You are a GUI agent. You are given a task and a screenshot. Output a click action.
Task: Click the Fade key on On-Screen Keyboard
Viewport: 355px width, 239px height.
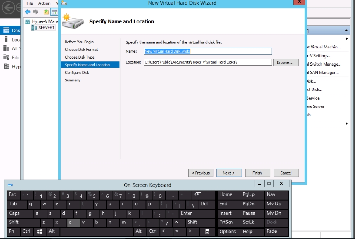(x=277, y=231)
